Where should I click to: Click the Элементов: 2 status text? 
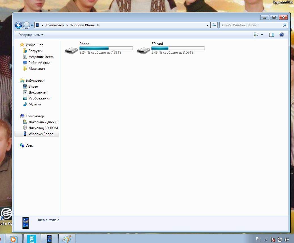tap(48, 220)
